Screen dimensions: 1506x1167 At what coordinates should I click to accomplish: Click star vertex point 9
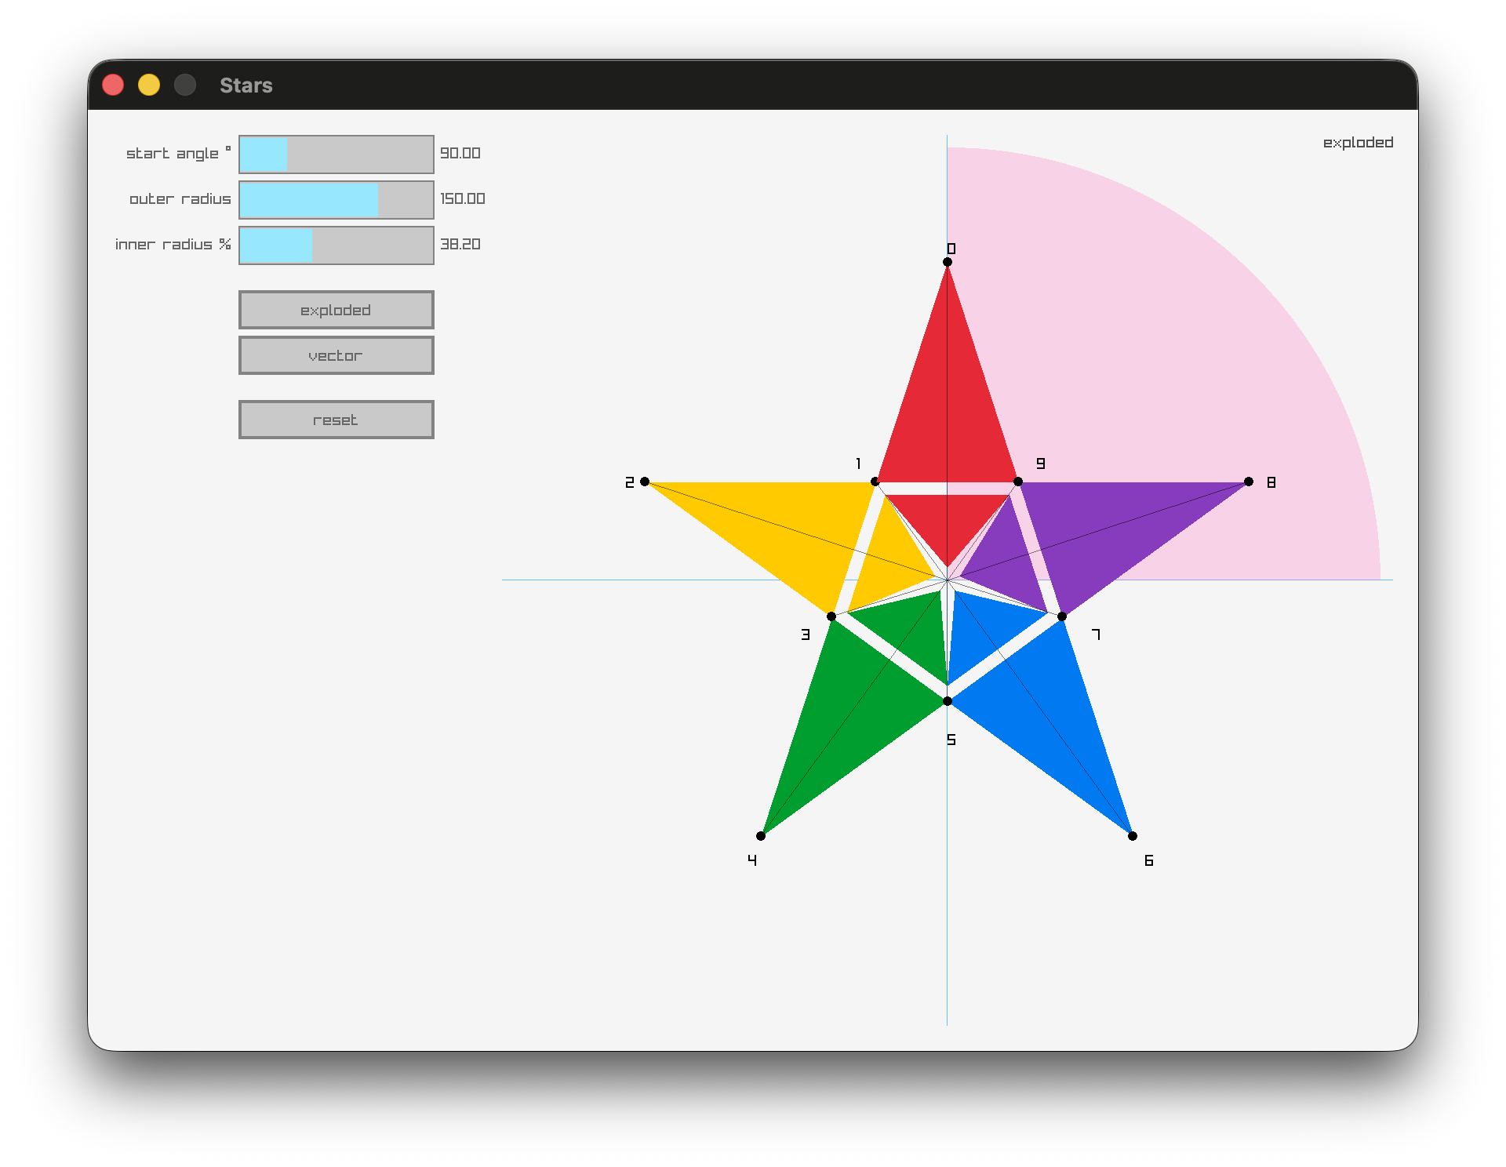[x=1018, y=482]
